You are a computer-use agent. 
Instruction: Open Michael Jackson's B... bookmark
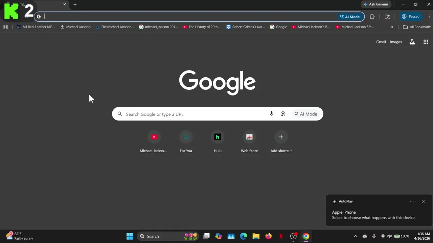(x=311, y=27)
